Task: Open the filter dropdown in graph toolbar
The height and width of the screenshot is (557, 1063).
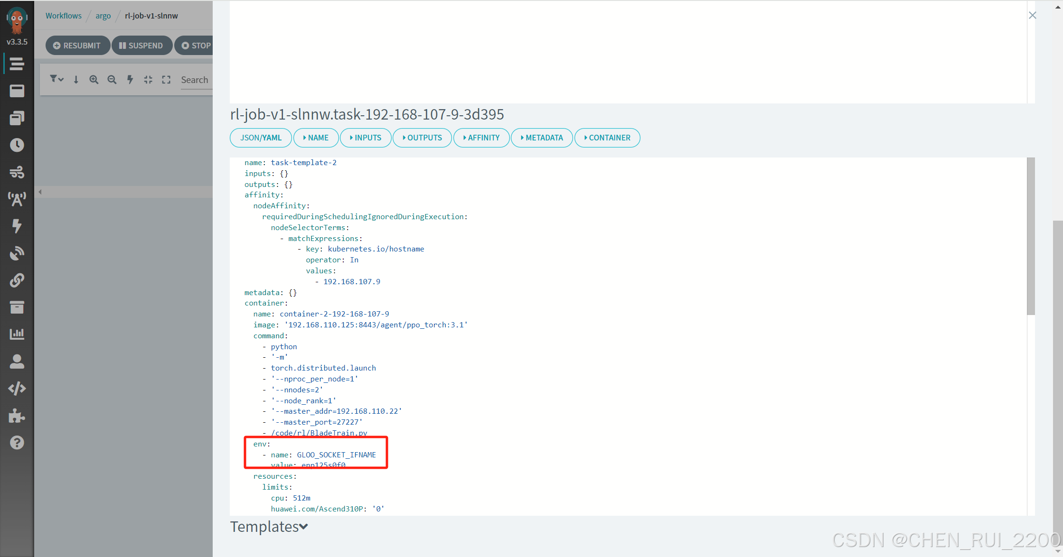Action: (56, 79)
